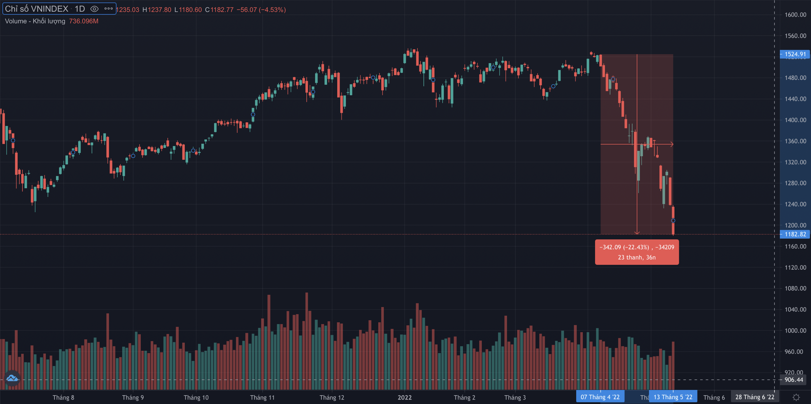The height and width of the screenshot is (404, 811).
Task: Click the 1D interval label
Action: (x=80, y=9)
